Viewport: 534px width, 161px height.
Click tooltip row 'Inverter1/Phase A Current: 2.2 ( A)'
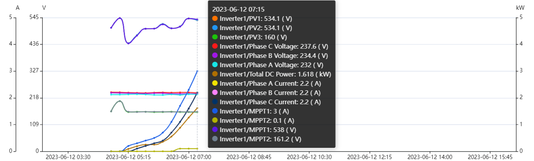tap(266, 83)
